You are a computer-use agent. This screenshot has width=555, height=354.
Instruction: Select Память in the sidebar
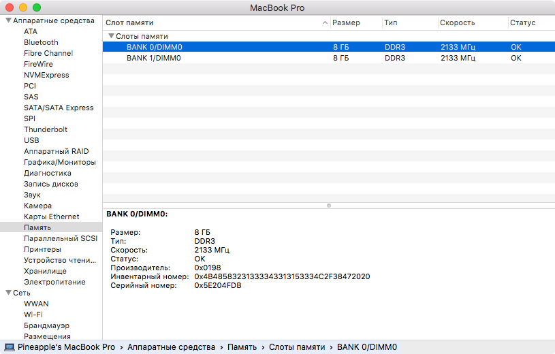click(51, 227)
